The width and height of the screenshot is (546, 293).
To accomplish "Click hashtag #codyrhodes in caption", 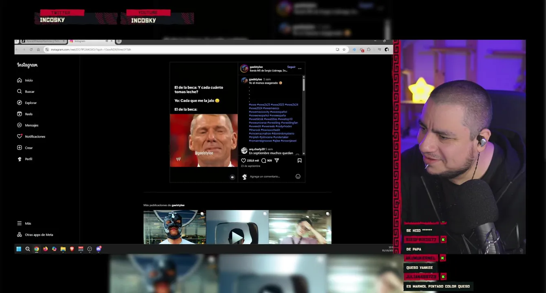I will click(285, 126).
